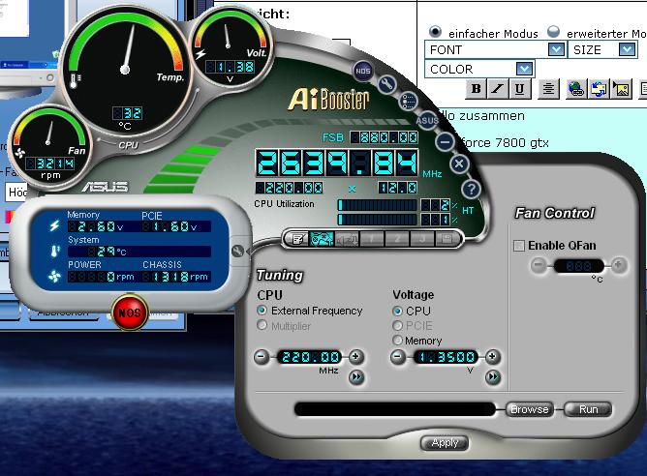Image resolution: width=647 pixels, height=476 pixels.
Task: Click fast-forward arrow under CPU frequency
Action: tap(355, 377)
